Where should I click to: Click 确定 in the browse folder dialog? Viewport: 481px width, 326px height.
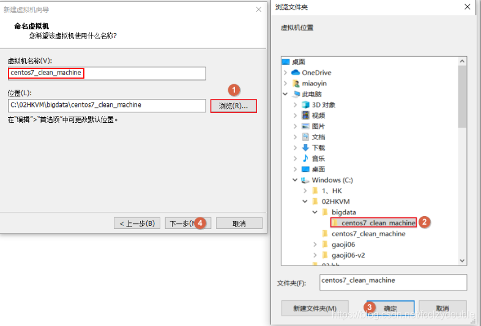pyautogui.click(x=390, y=308)
